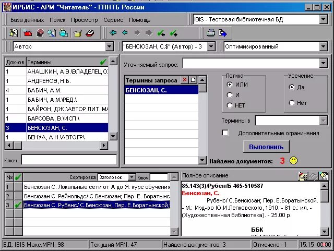Click the right arrow of terms horizontal scrollbar
This screenshot has height=251, width=334.
[x=103, y=145]
